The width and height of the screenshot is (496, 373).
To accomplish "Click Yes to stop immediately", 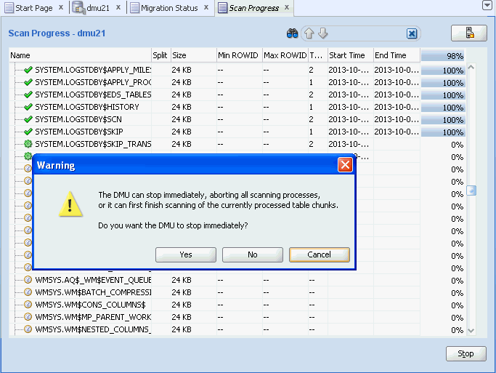I will coord(186,254).
